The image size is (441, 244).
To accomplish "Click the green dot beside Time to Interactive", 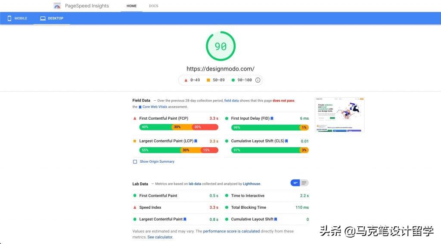I will pyautogui.click(x=227, y=196).
